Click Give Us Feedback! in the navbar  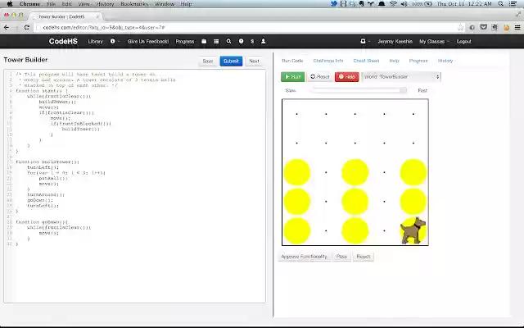[x=147, y=42]
